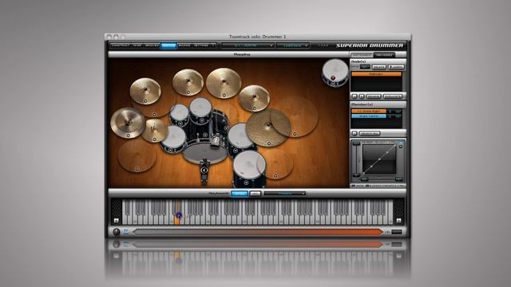Switch to the Mixer tab

pyautogui.click(x=137, y=45)
